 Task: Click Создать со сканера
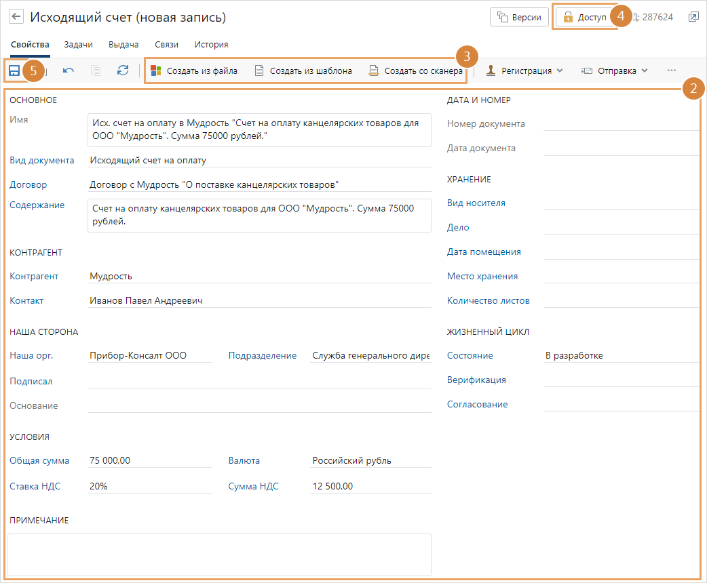pos(416,71)
